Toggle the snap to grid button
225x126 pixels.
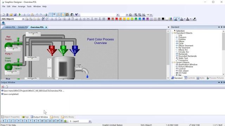54,15
